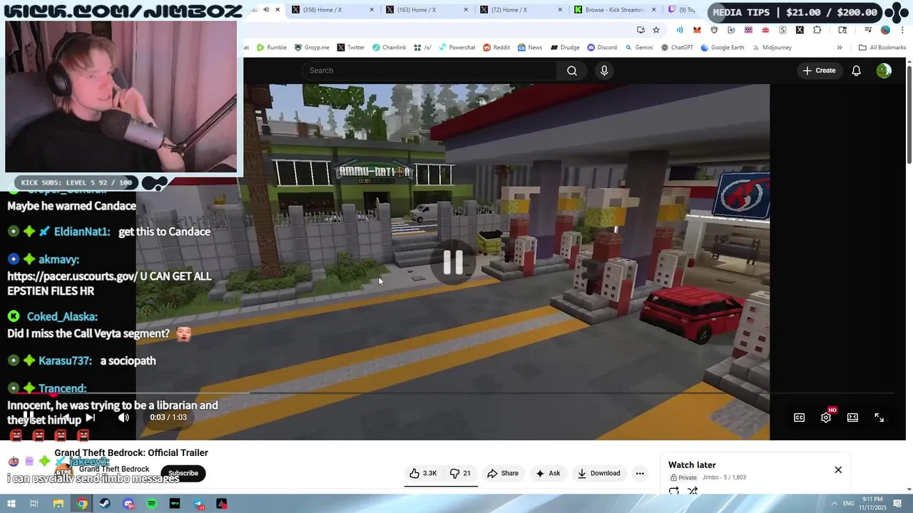The image size is (913, 513).
Task: Open the YouTube Create button
Action: click(x=819, y=71)
